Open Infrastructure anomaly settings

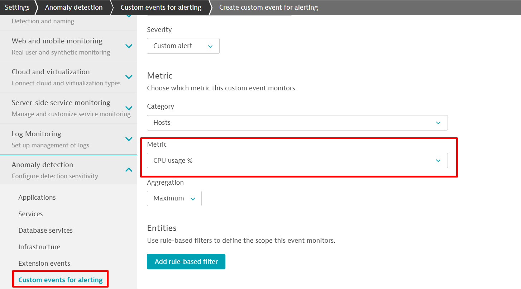[39, 247]
